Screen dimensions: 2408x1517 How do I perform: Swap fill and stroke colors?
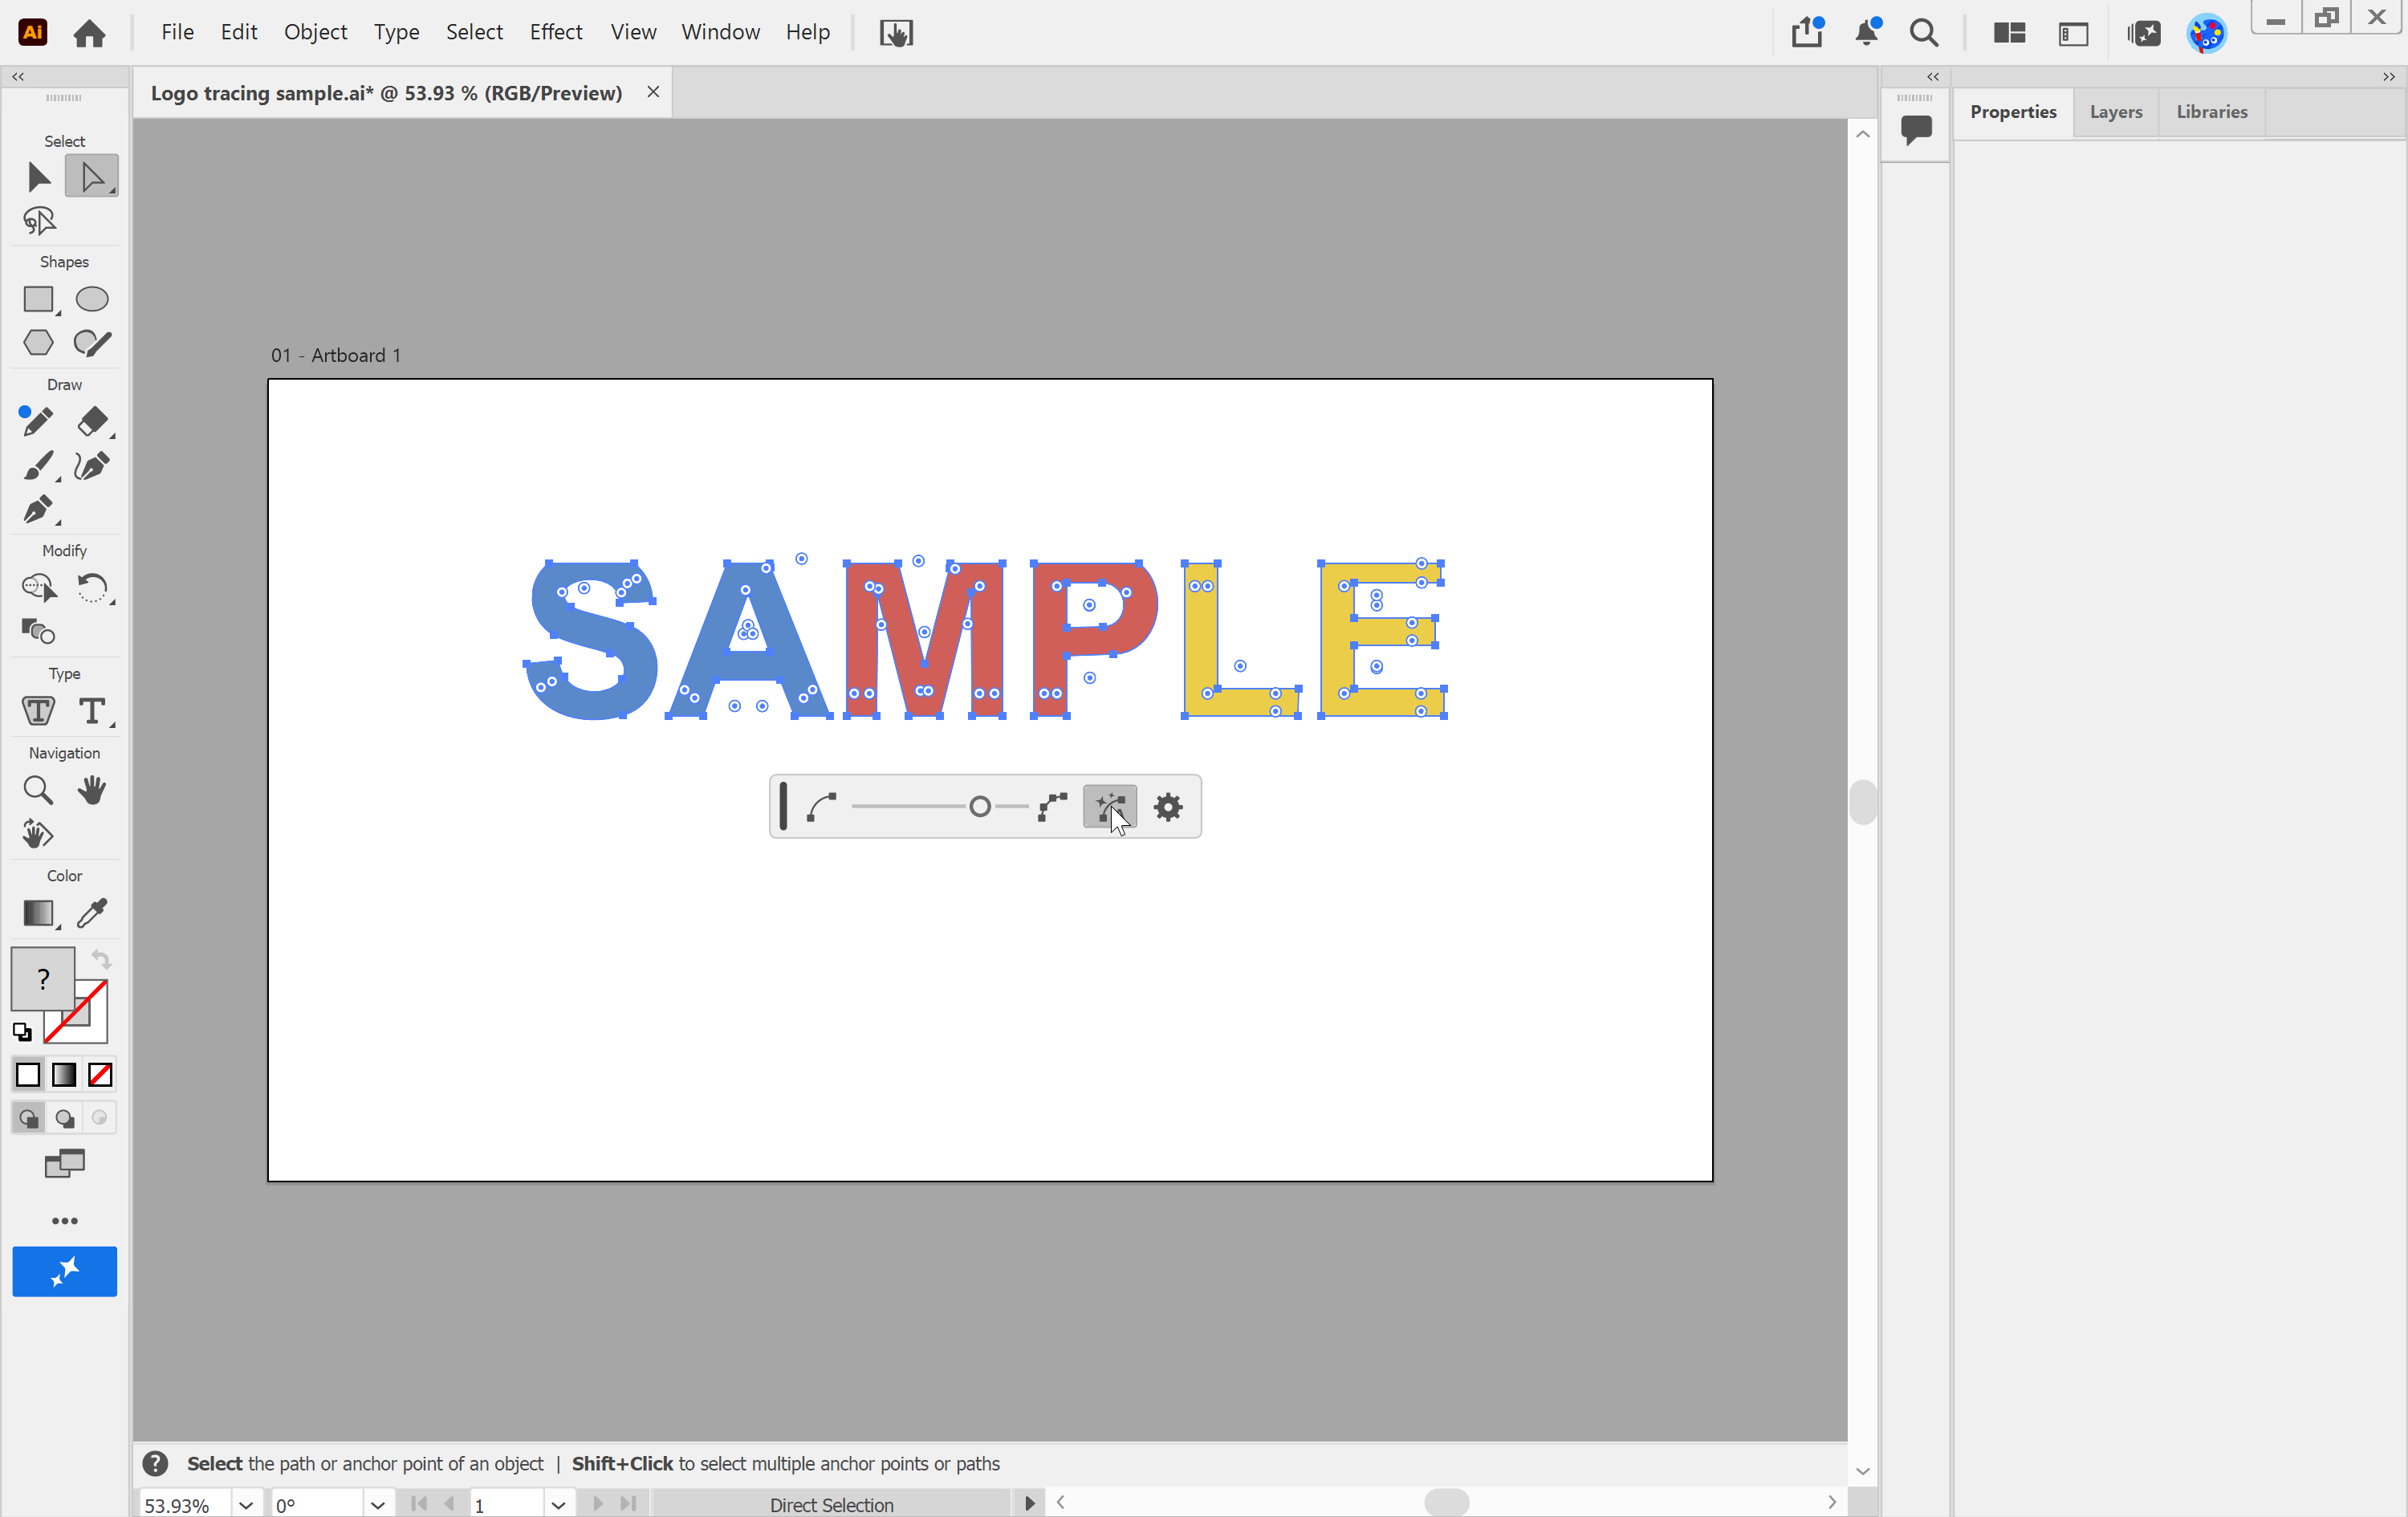[101, 959]
